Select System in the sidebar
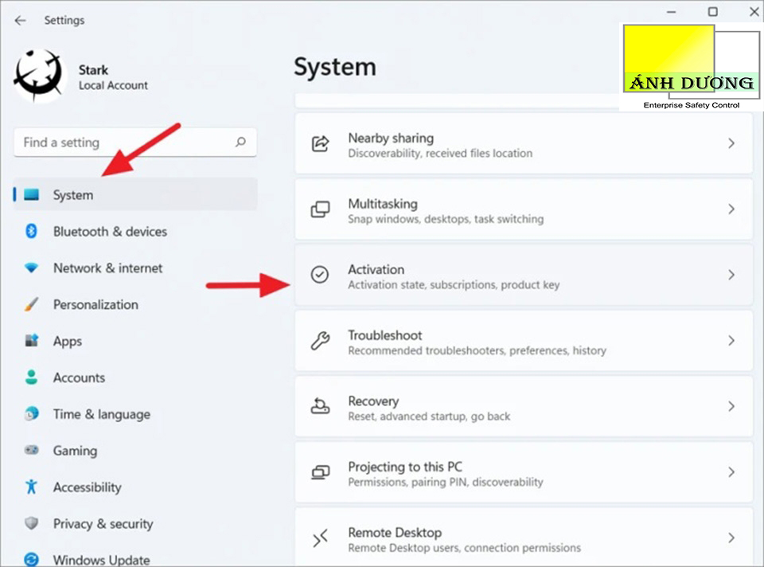 tap(73, 195)
